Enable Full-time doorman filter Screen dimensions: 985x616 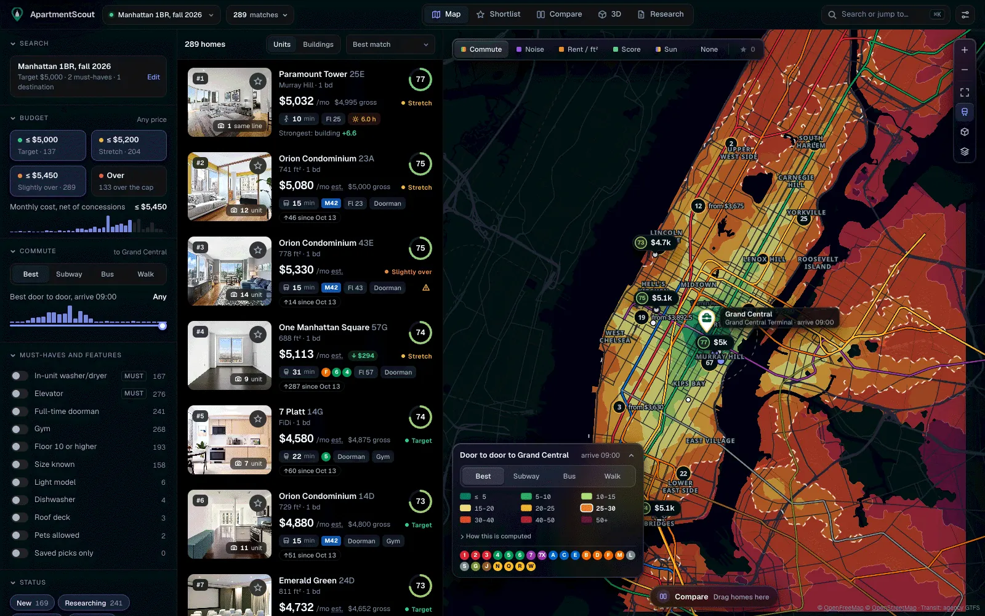point(20,411)
